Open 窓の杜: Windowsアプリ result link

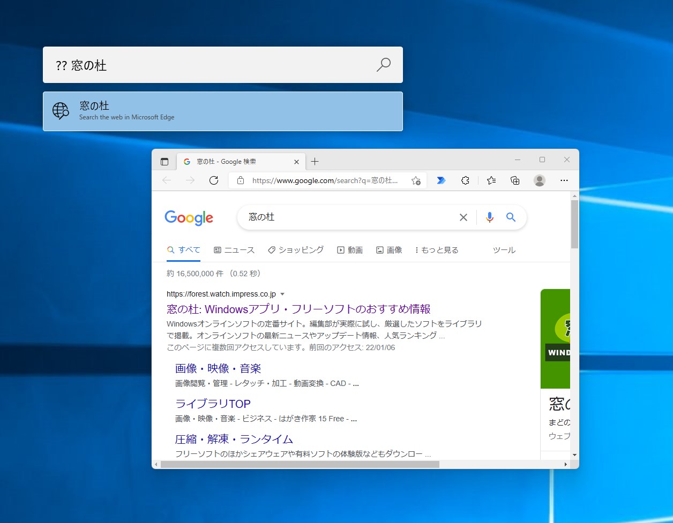298,309
